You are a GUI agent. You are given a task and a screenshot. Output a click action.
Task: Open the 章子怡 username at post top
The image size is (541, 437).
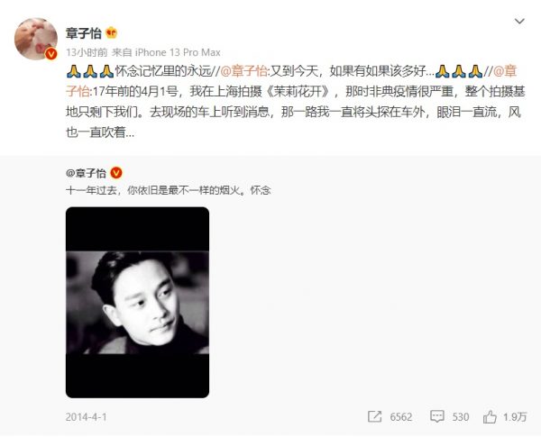[x=84, y=33]
